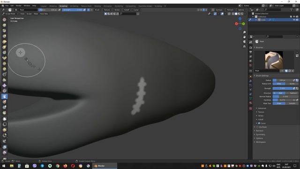Click the viewport zoom magnifier icon
The width and height of the screenshot is (300, 169).
[244, 32]
